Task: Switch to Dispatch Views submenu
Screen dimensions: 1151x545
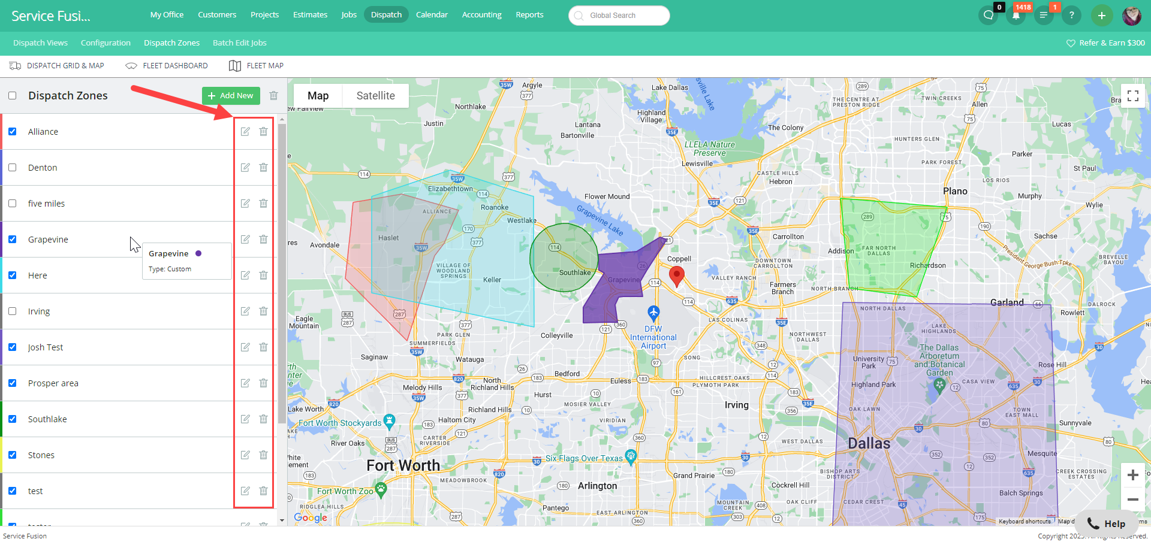Action: pyautogui.click(x=40, y=43)
